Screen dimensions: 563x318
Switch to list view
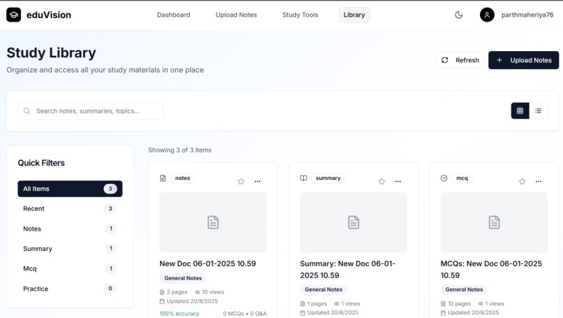tap(538, 110)
